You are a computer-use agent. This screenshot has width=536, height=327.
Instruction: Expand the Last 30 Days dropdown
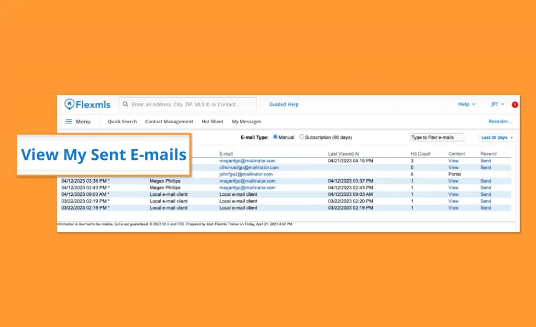(x=497, y=137)
